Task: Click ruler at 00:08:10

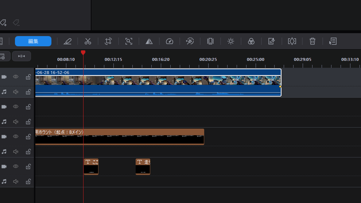Action: pos(66,59)
